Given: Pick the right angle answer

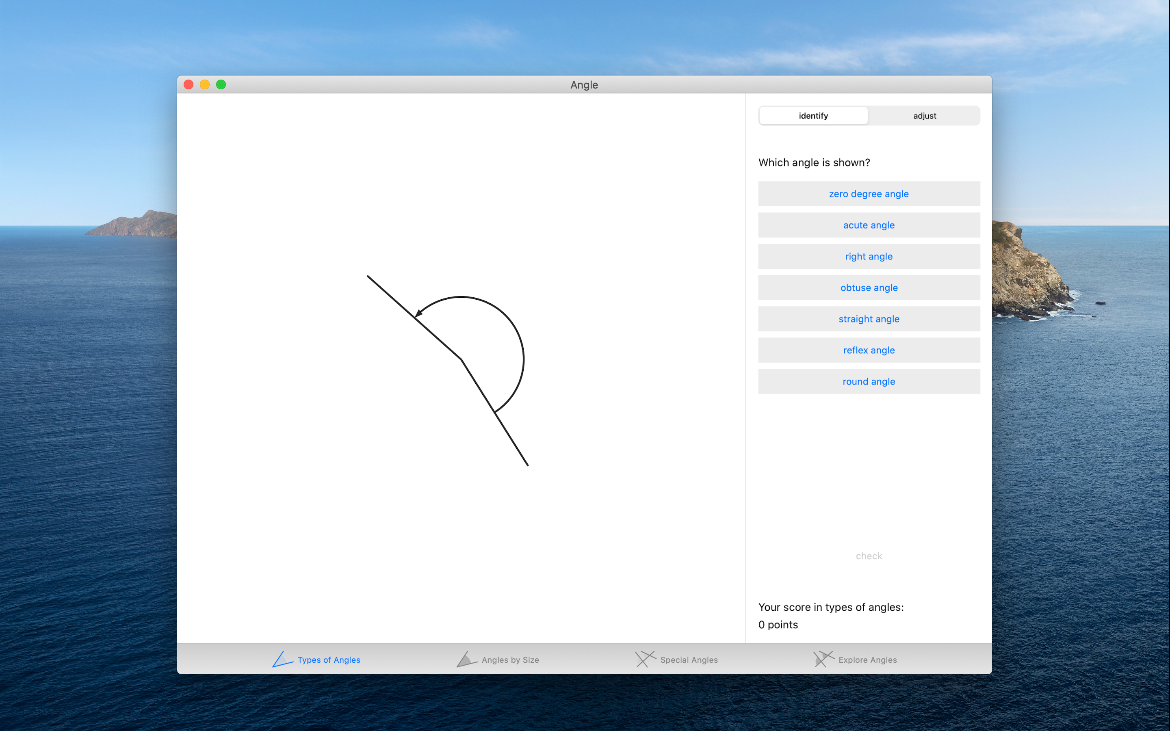Looking at the screenshot, I should click(869, 256).
